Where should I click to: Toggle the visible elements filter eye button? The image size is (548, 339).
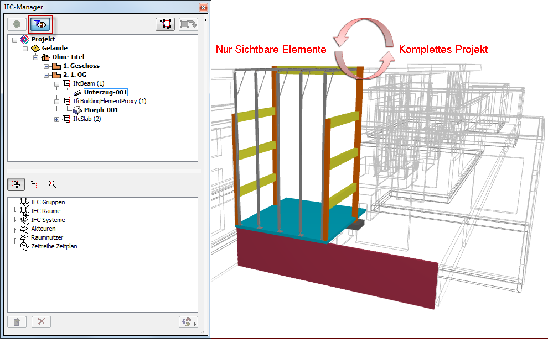40,24
